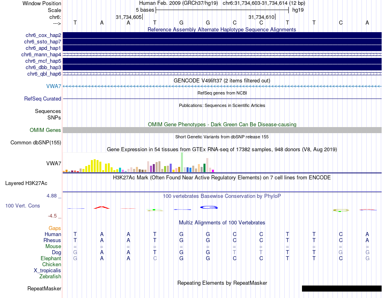382x298 pixels.
Task: Click the blue G glyph in the PhyloP track
Action: coord(209,208)
